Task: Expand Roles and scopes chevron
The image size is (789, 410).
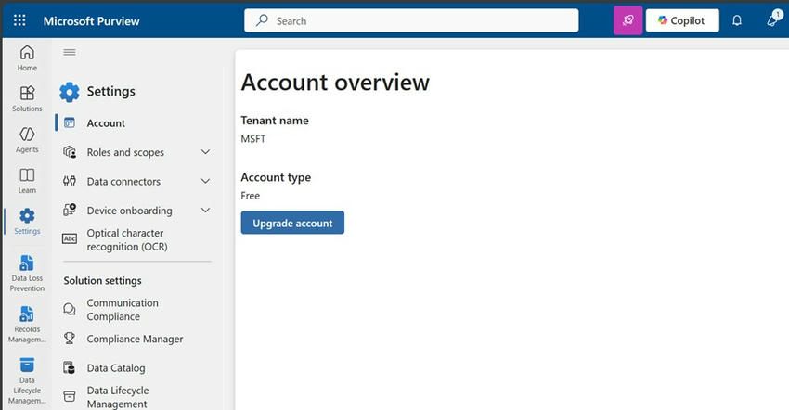Action: coord(205,152)
